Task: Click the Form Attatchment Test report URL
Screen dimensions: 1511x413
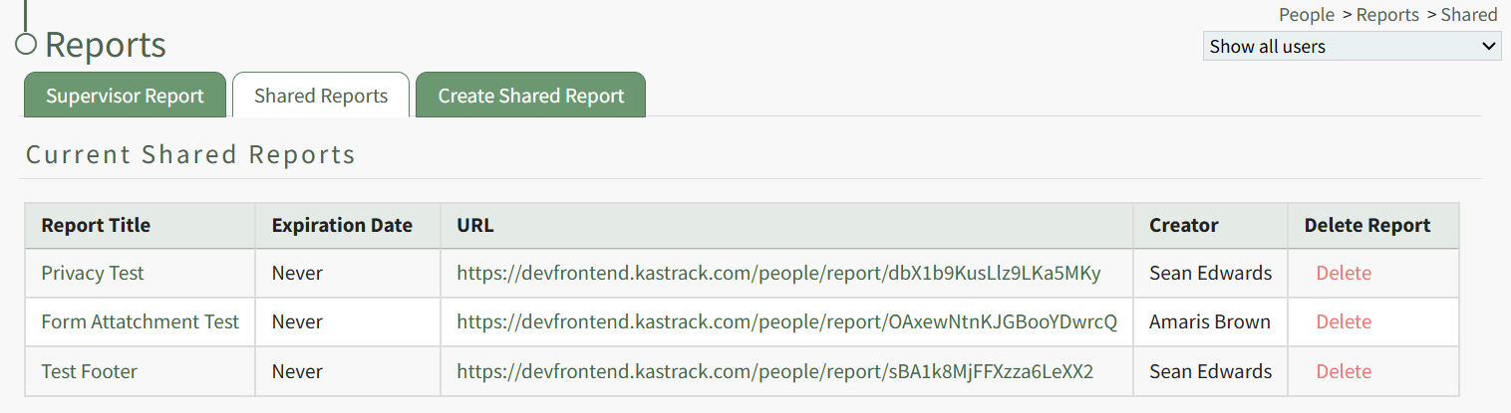Action: pyautogui.click(x=786, y=321)
